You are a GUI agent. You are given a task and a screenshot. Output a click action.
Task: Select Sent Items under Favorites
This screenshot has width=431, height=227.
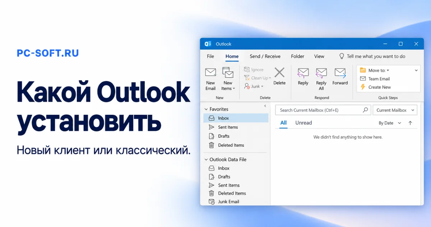[x=236, y=127]
